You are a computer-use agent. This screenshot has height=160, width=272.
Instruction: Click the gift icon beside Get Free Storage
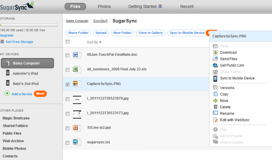click(x=2, y=41)
